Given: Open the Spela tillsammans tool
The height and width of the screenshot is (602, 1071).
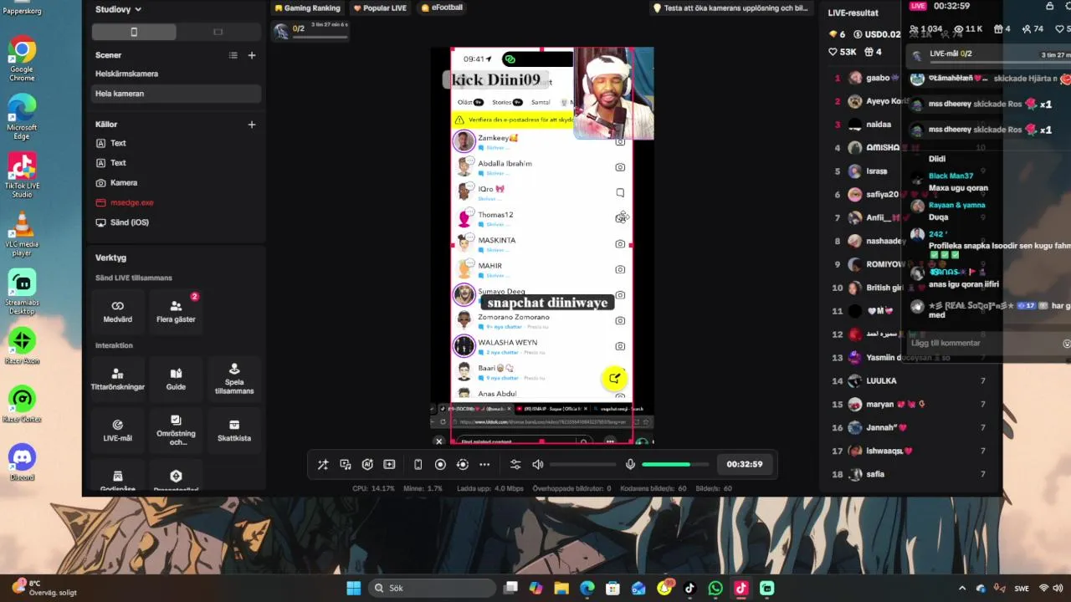Looking at the screenshot, I should (234, 379).
